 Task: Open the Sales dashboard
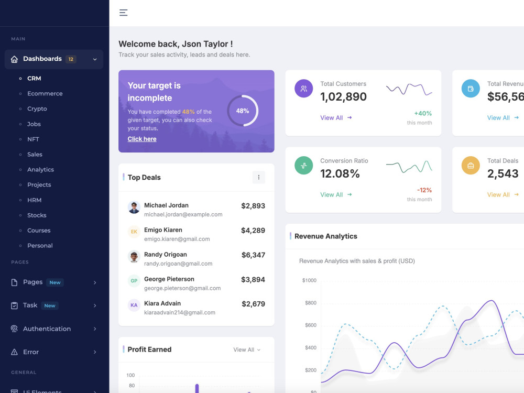[x=35, y=155]
